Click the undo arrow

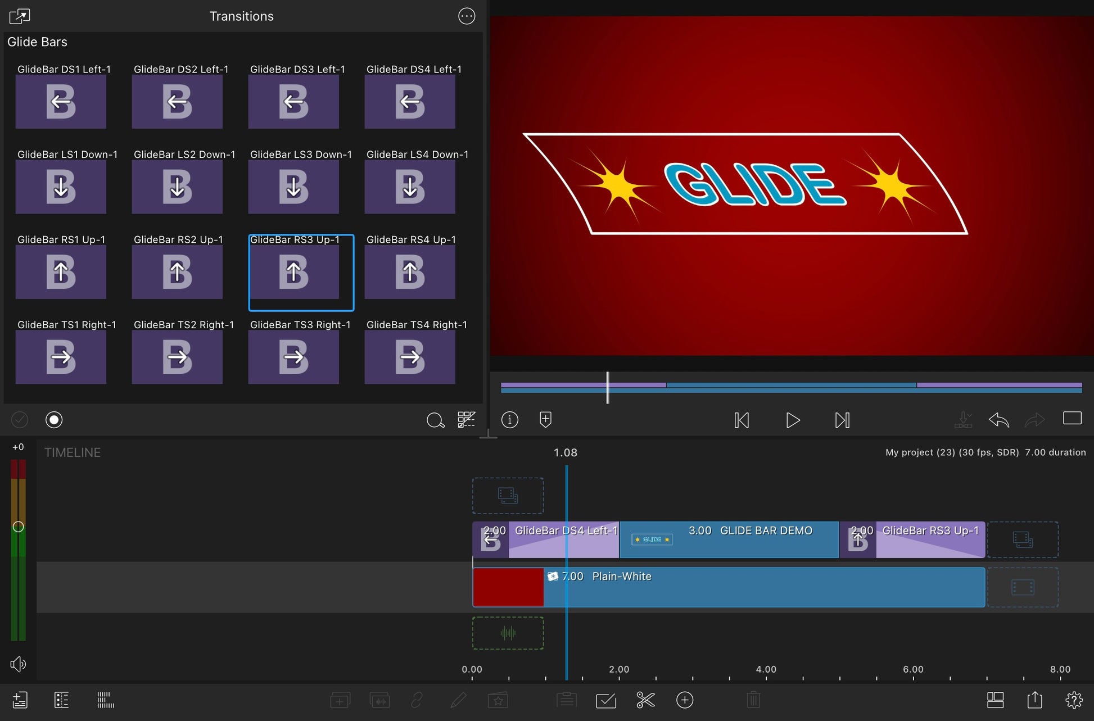(998, 420)
